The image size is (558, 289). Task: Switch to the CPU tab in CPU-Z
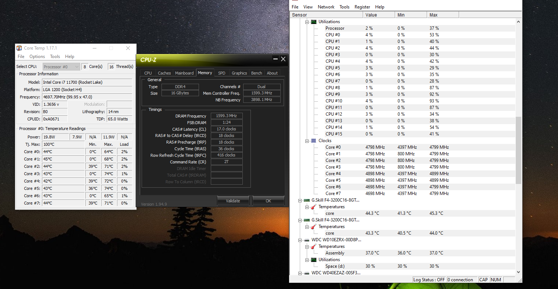pyautogui.click(x=148, y=73)
